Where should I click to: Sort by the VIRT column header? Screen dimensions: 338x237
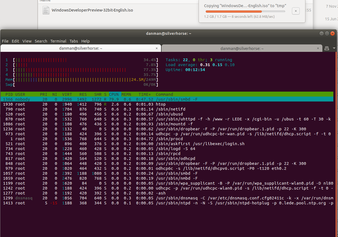[x=67, y=94]
